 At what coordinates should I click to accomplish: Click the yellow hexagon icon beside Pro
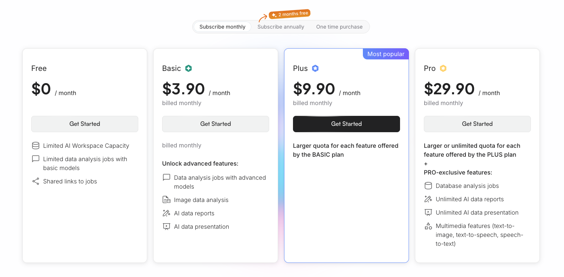point(443,68)
